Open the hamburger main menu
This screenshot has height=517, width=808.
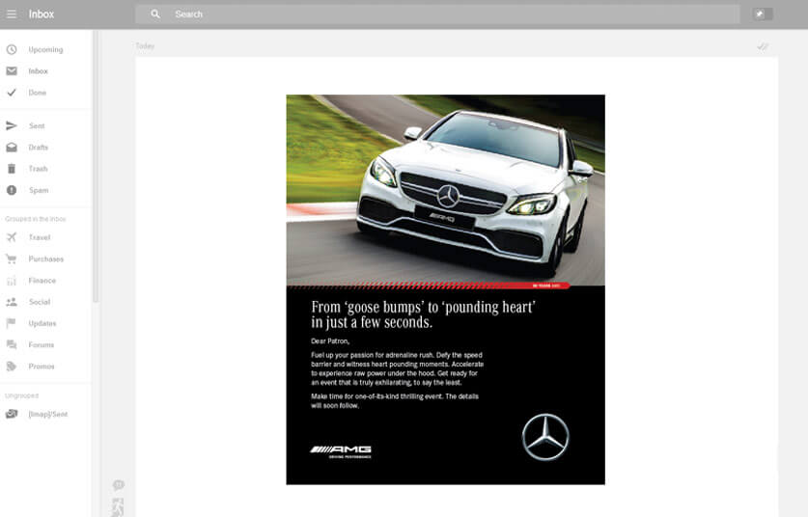(x=12, y=14)
